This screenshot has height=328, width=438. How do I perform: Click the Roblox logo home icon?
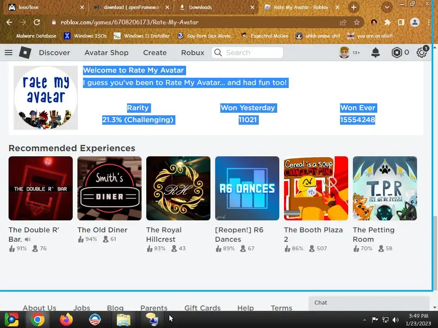click(25, 53)
